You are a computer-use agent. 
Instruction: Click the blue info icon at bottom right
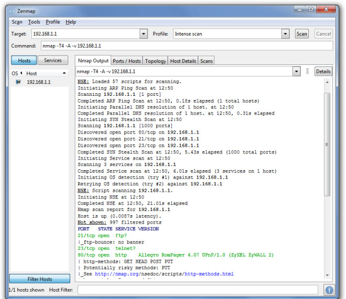[x=329, y=290]
